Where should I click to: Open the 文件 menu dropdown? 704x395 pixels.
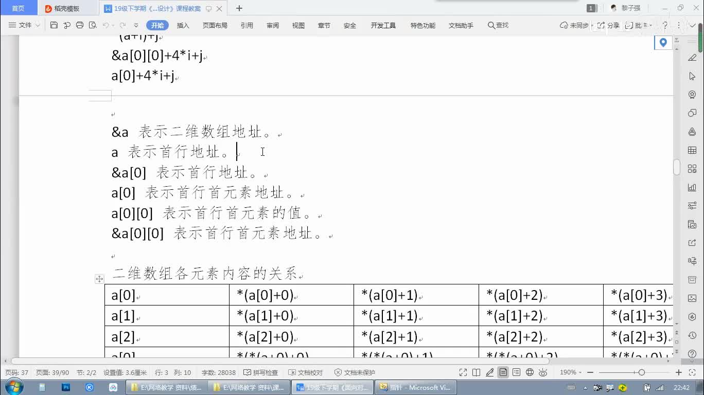pyautogui.click(x=25, y=25)
